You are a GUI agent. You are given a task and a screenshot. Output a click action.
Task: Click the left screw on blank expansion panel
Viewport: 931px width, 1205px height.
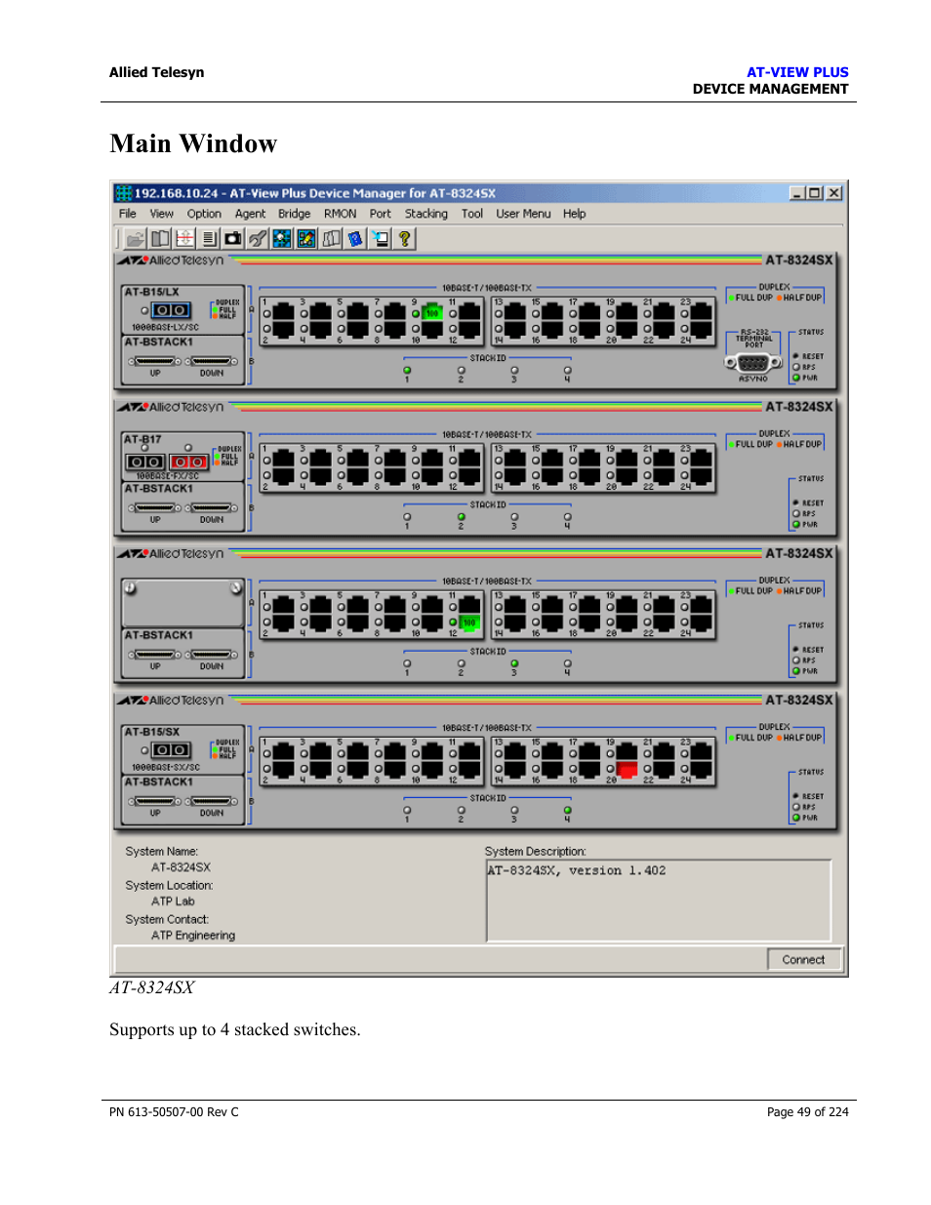(130, 587)
